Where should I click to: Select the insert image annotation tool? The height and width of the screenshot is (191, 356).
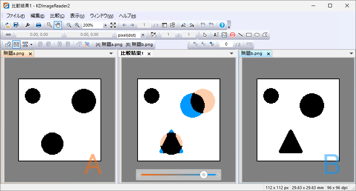(x=224, y=35)
